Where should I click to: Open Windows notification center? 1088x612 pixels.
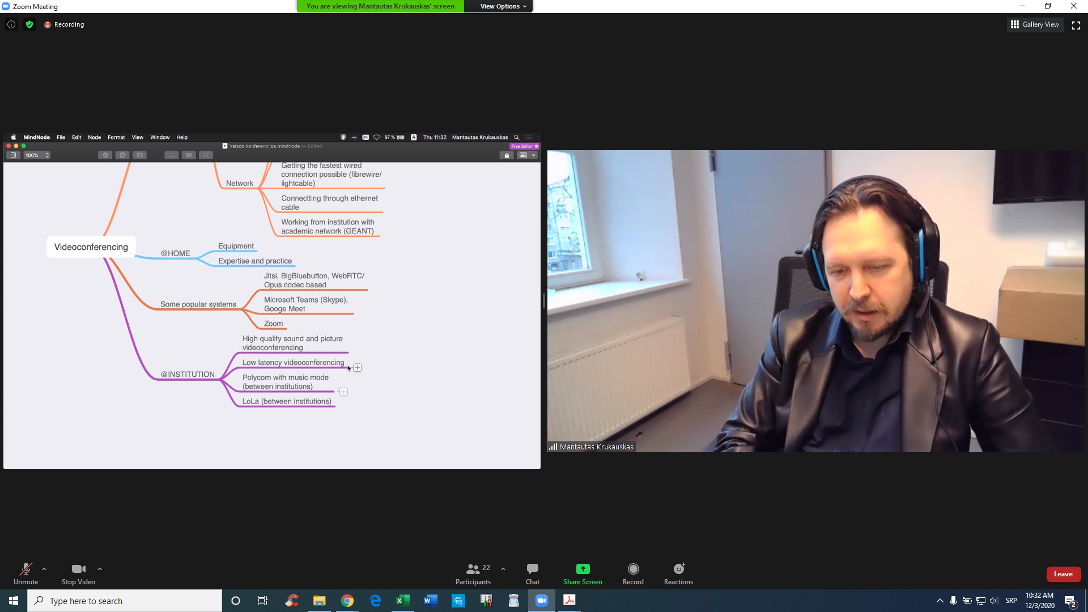click(1070, 601)
